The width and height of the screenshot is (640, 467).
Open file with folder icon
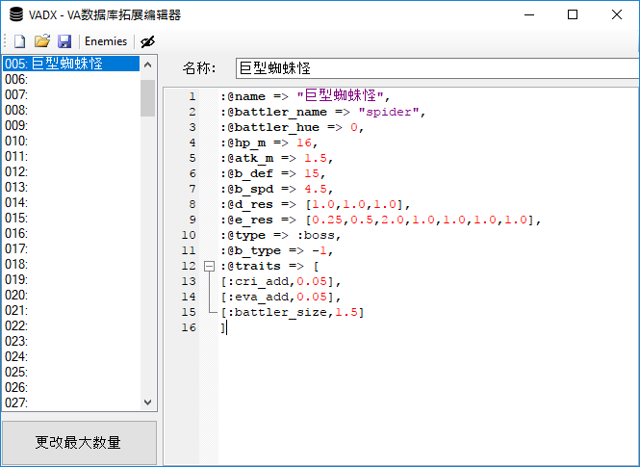click(x=42, y=41)
